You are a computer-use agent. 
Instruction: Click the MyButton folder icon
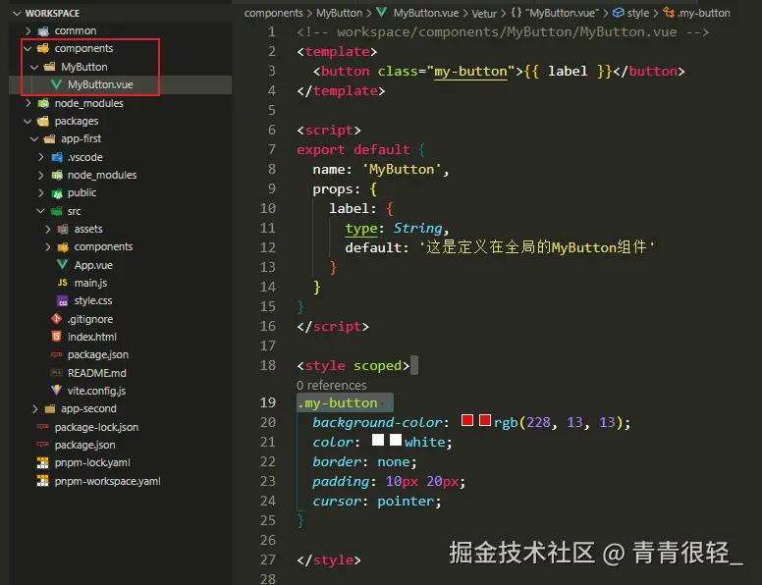click(49, 67)
